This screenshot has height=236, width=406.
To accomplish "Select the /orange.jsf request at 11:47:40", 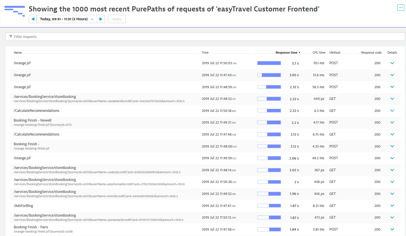I will 22,75.
